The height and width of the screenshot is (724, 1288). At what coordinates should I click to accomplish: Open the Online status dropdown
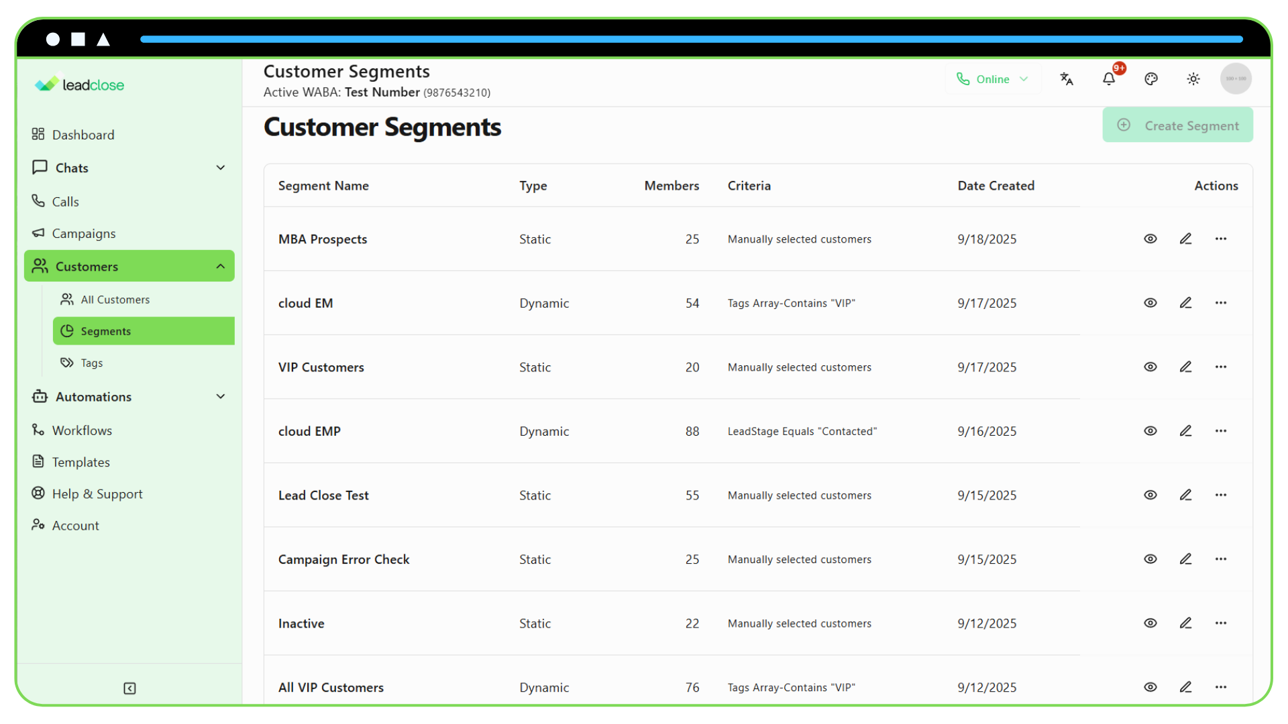993,78
